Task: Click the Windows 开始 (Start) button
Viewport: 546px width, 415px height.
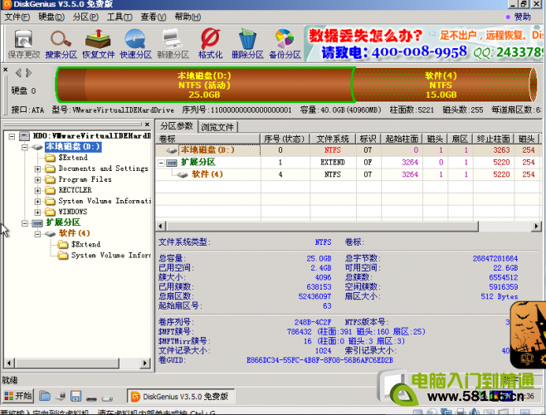Action: tap(18, 395)
